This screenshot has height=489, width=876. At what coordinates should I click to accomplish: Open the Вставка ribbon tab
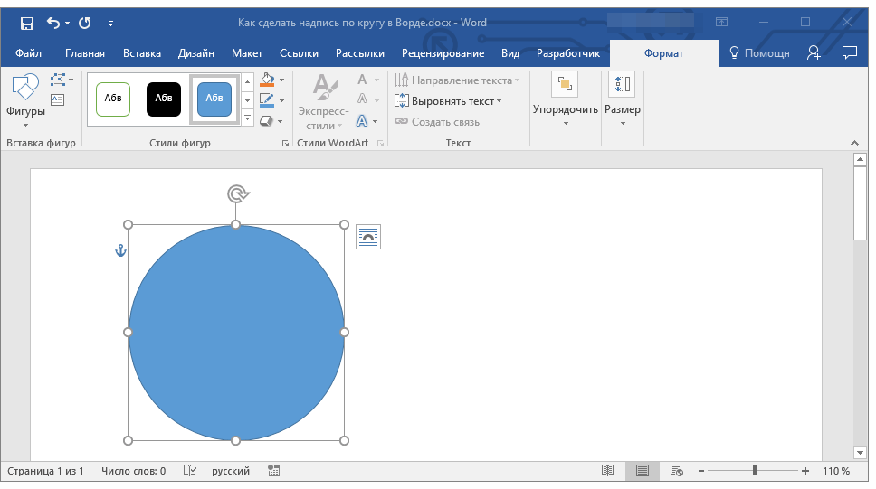(x=142, y=53)
